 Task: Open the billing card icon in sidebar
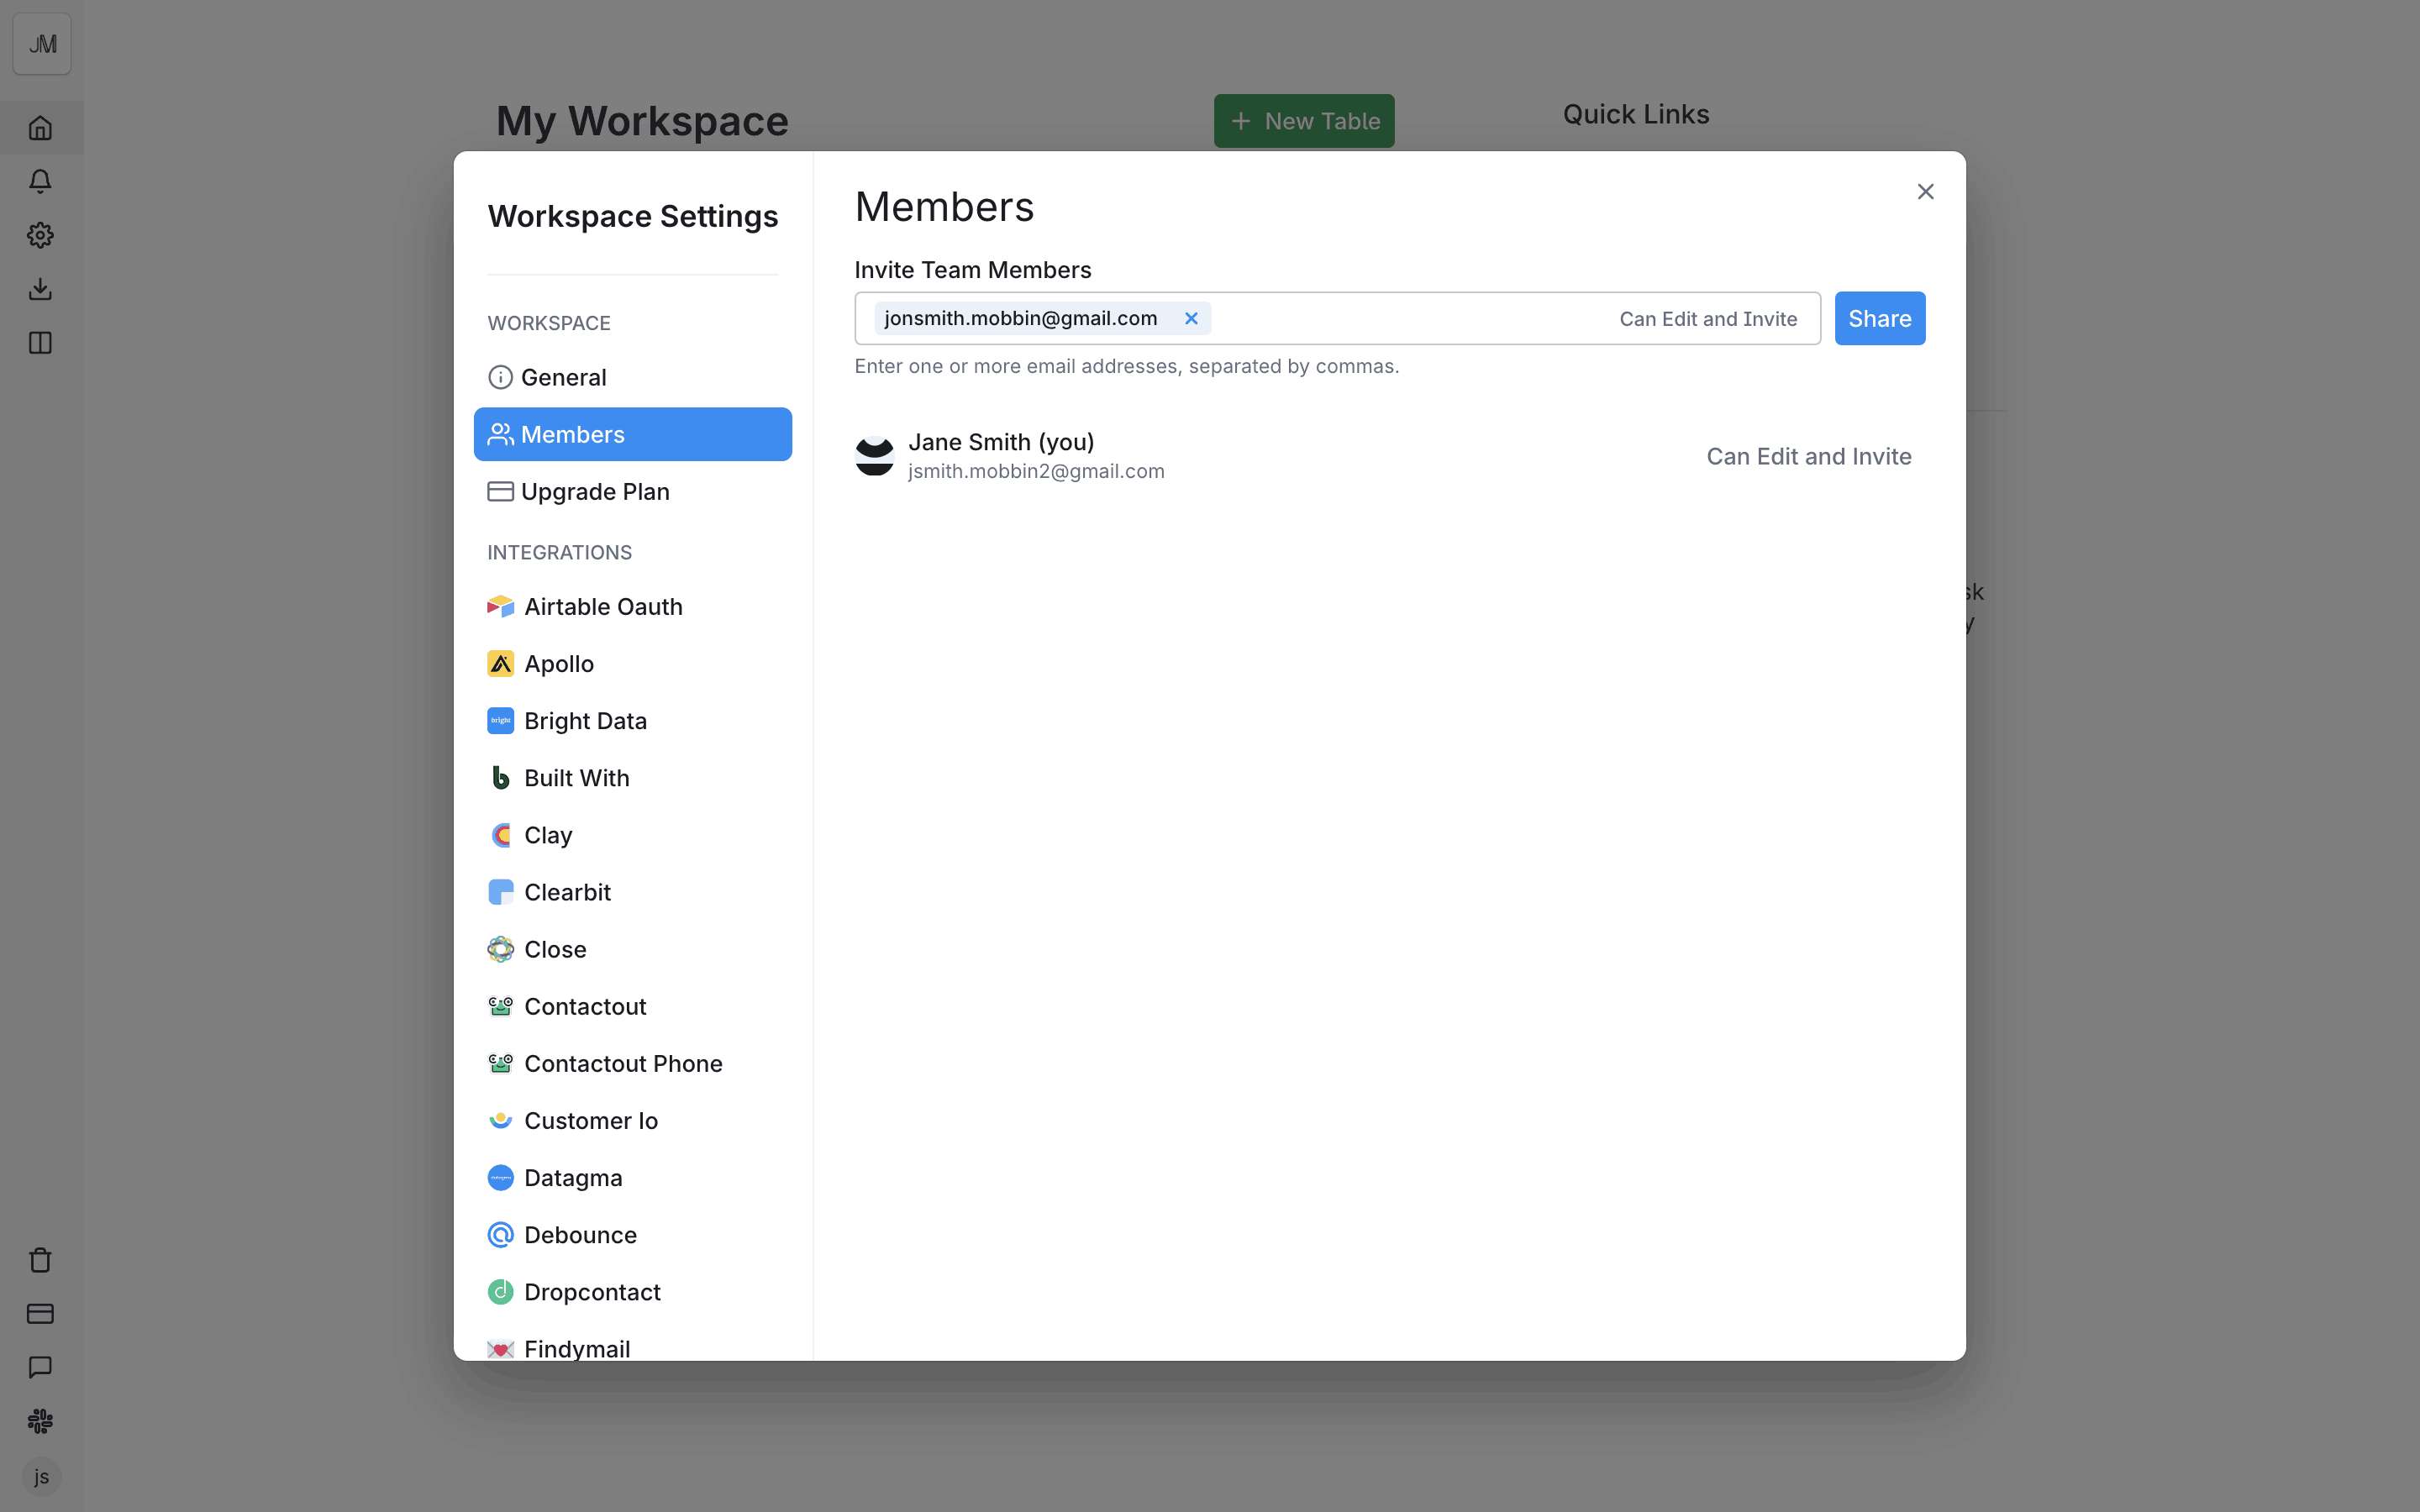pyautogui.click(x=40, y=1314)
